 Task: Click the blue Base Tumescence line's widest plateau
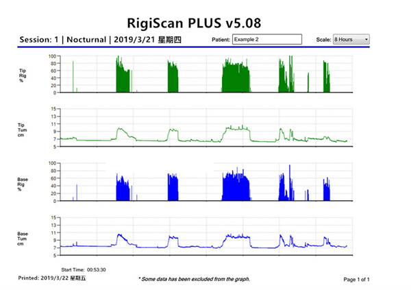pos(237,237)
